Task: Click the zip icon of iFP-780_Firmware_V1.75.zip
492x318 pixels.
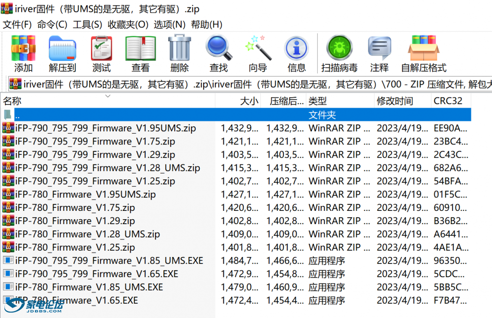Action: (8, 207)
